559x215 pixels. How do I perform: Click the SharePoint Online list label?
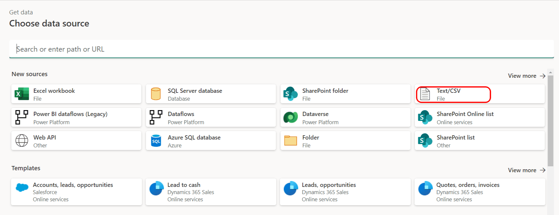[x=465, y=114]
